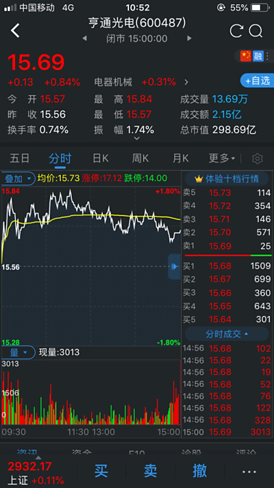The width and height of the screenshot is (274, 488).
Task: Select the 买5 15.64 order row
Action: point(227,320)
